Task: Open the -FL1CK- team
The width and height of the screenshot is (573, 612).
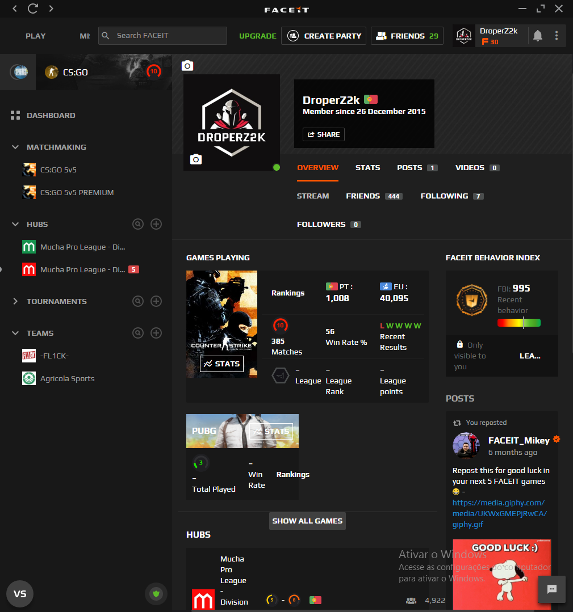Action: 45,356
